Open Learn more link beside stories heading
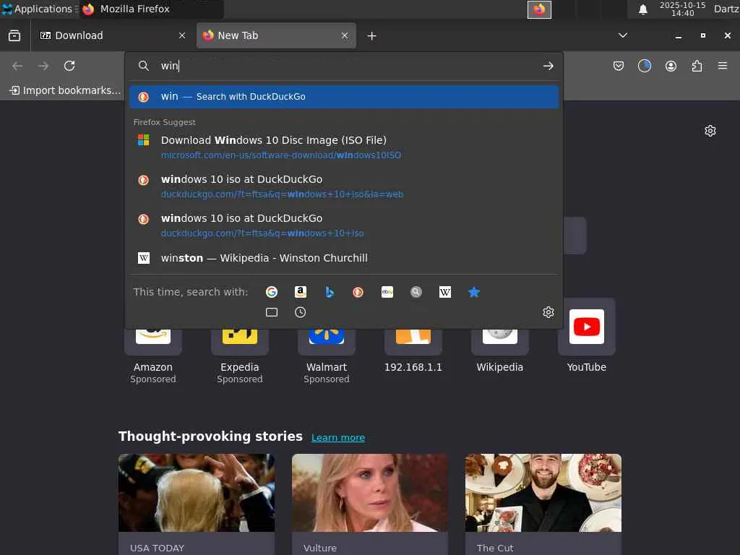This screenshot has width=740, height=555. (x=338, y=437)
